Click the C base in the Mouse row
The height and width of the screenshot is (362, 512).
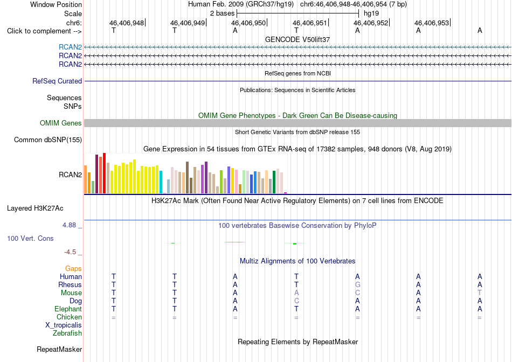pos(357,293)
